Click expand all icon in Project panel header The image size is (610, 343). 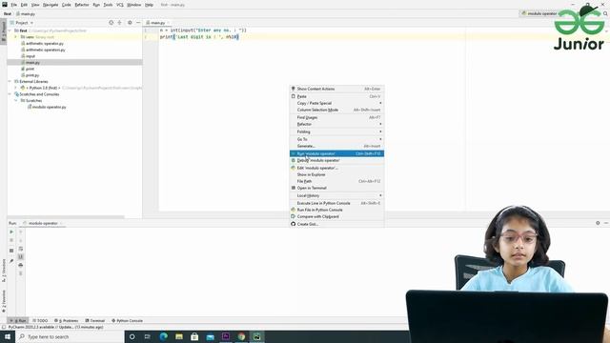[120, 23]
